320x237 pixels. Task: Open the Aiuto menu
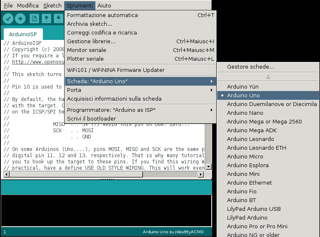tap(104, 5)
